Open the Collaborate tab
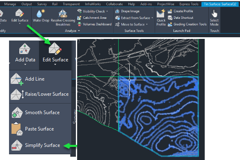The width and height of the screenshot is (240, 160). (x=114, y=4)
